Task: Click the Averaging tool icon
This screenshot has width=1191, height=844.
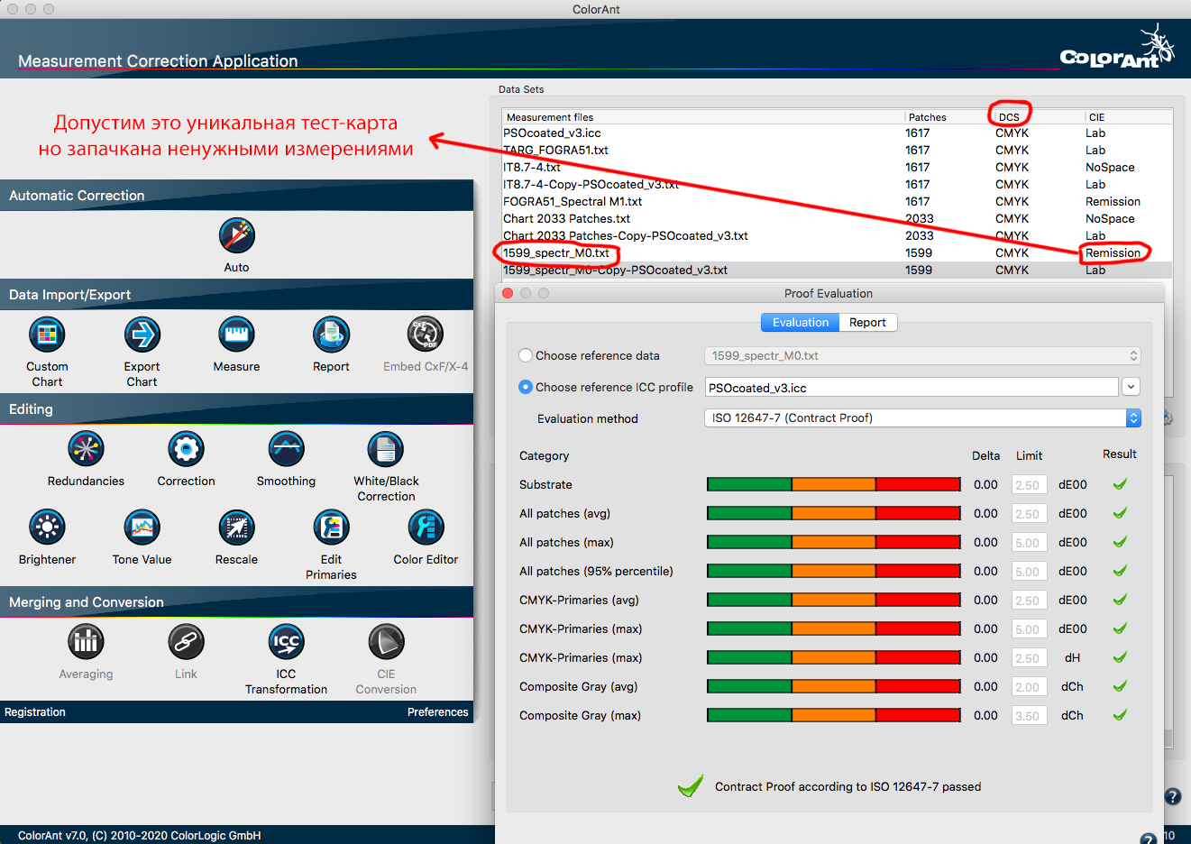Action: 86,642
